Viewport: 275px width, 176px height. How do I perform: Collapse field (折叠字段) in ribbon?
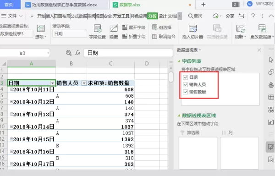click(x=134, y=37)
